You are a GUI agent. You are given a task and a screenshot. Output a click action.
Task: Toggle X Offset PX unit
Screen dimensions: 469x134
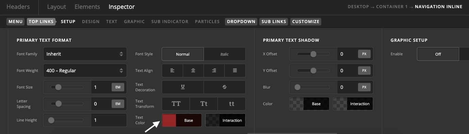(364, 54)
